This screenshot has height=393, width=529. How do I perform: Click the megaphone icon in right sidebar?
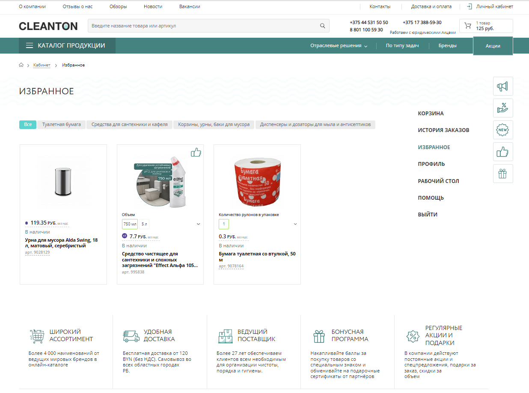coord(502,87)
